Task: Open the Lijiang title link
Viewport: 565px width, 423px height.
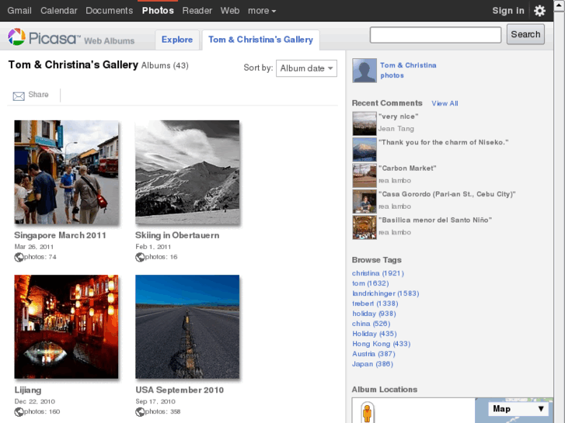Action: [28, 390]
